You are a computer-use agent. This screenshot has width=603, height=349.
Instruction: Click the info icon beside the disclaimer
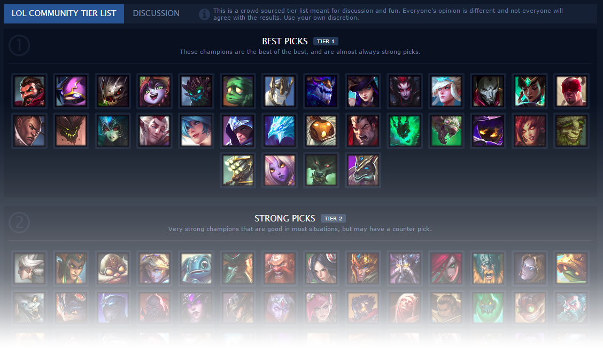204,14
